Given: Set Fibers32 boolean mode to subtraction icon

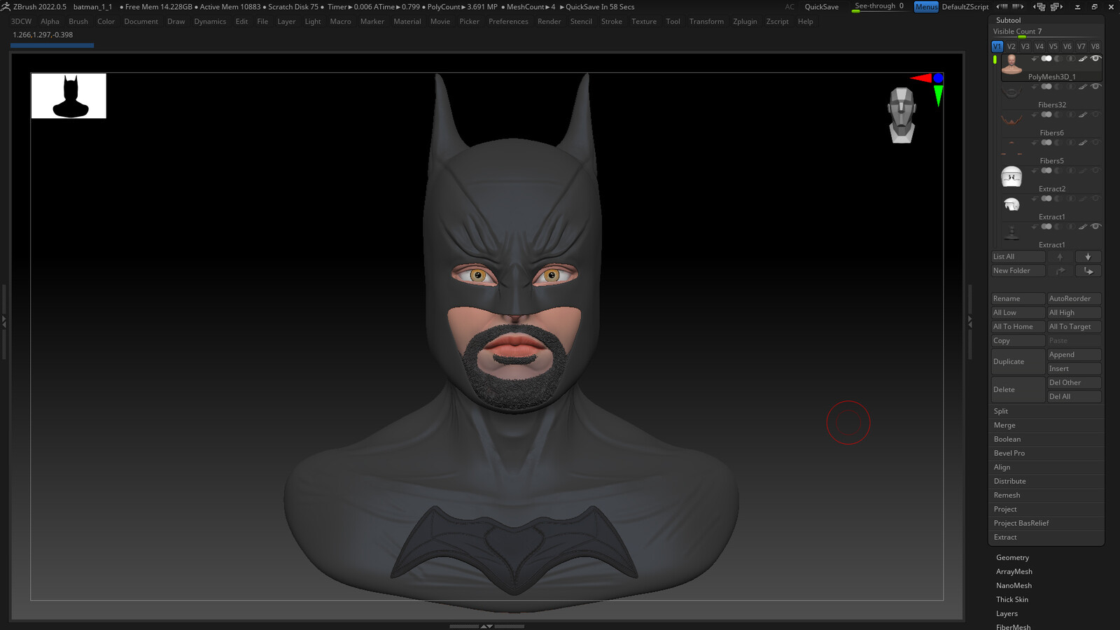Looking at the screenshot, I should pos(1058,87).
